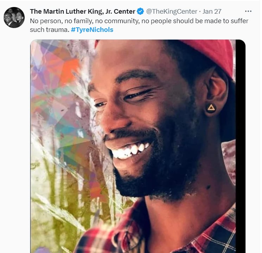Click the triangle earring in the photo
Viewport: 262px width, 253px height.
tap(211, 108)
